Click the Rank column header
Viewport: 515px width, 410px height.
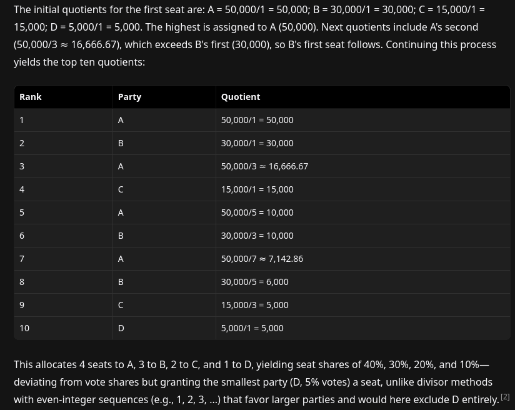point(31,97)
